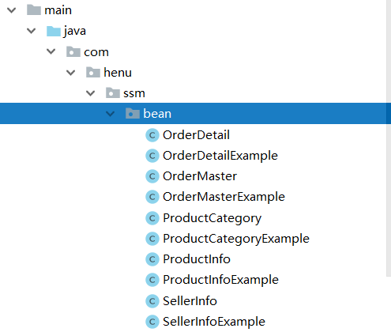Click the class icon beside ProductInfoExample
Viewport: 391px width, 332px height.
coord(152,280)
